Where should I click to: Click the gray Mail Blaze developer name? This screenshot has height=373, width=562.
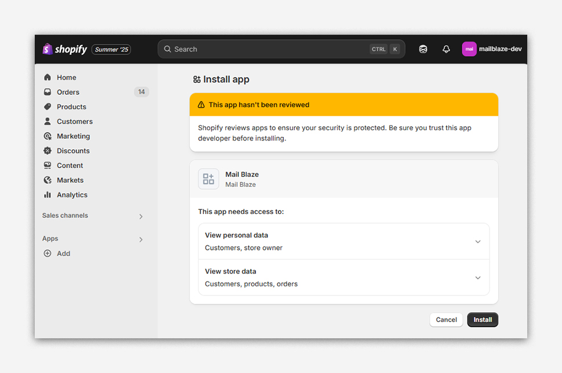(240, 184)
